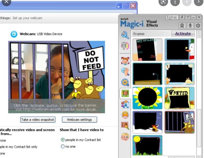
Task: Open Magic-i help question mark button
Action: [x=188, y=17]
